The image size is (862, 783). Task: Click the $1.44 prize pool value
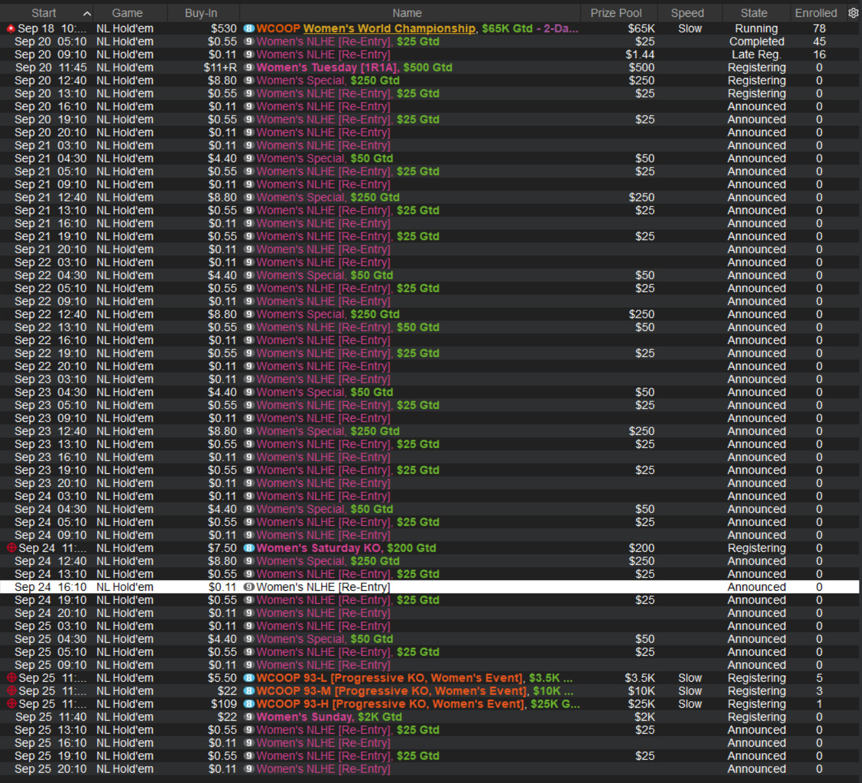click(640, 55)
